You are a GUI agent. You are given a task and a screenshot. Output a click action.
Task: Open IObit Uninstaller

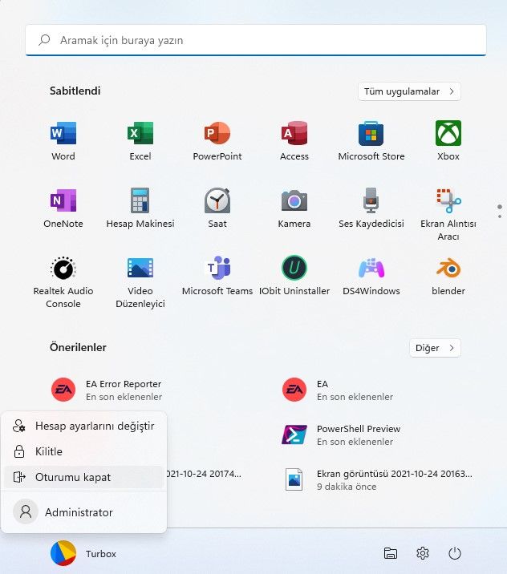294,276
